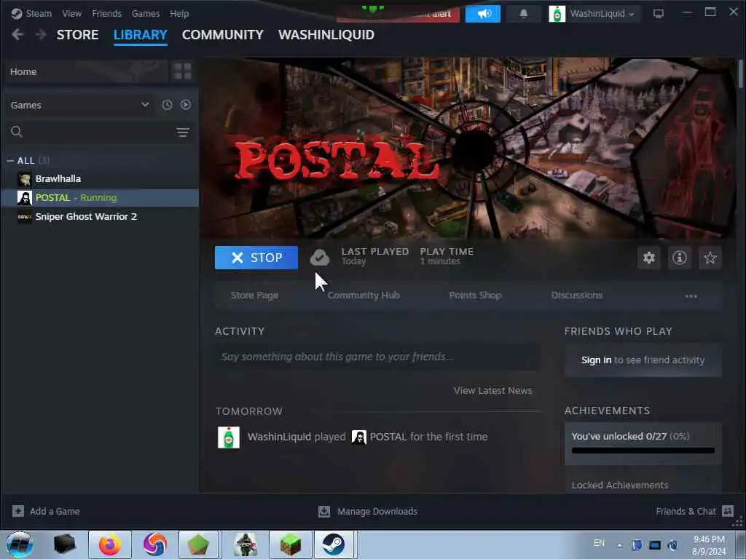Viewport: 746px width, 559px height.
Task: Click Sign in to see friend activity
Action: point(643,360)
